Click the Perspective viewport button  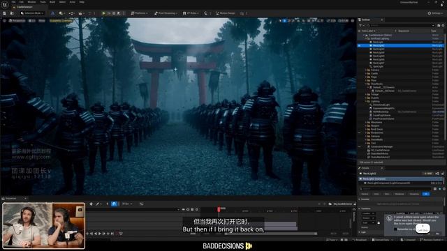(x=17, y=21)
